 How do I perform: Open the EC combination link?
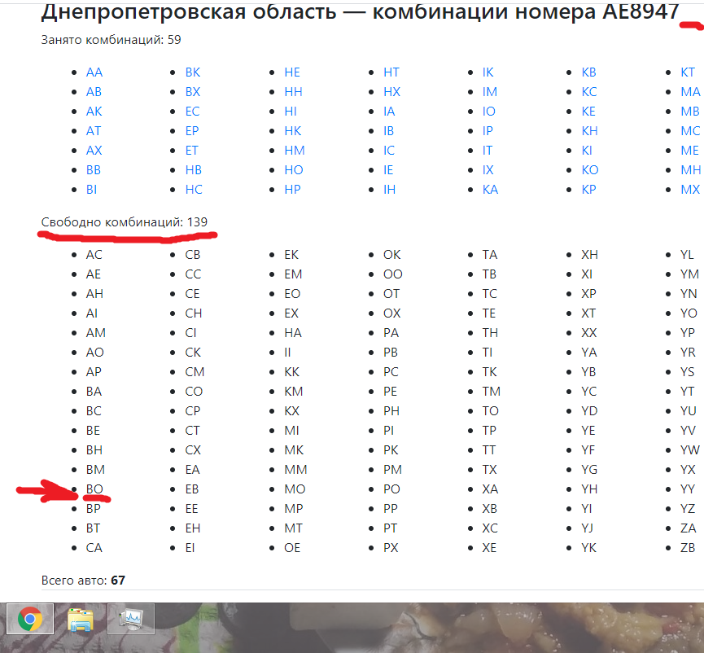(x=193, y=112)
